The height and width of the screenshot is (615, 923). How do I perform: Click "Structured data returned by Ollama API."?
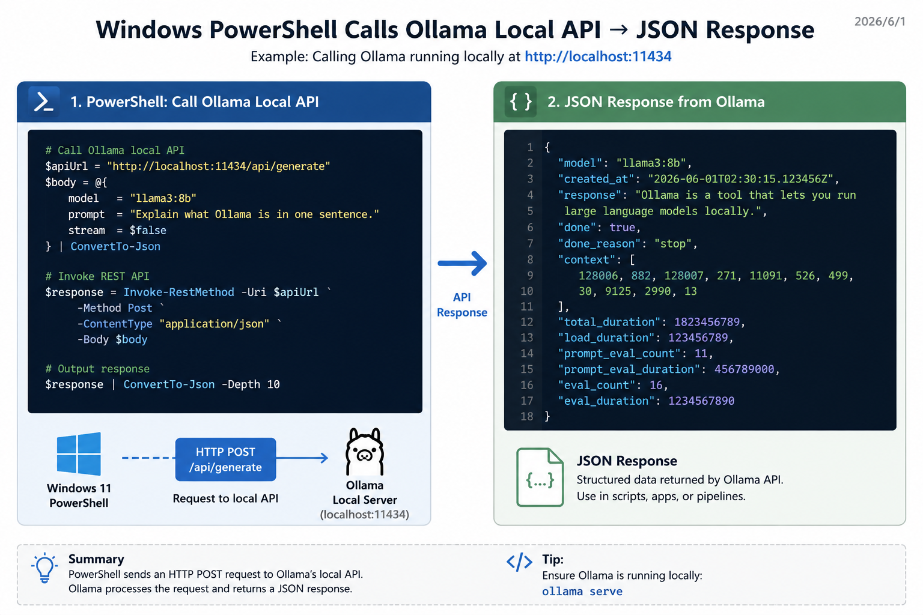point(680,480)
